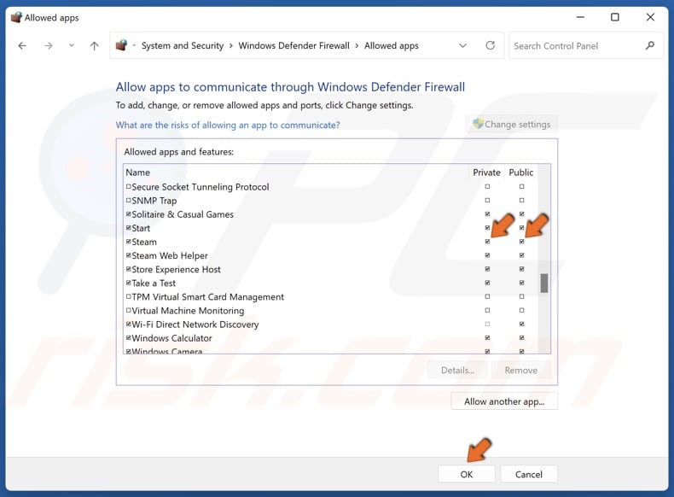Click the Control Panel address bar icon
The image size is (674, 497).
point(122,44)
